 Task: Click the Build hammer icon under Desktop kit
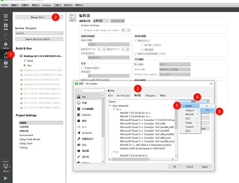(25, 61)
